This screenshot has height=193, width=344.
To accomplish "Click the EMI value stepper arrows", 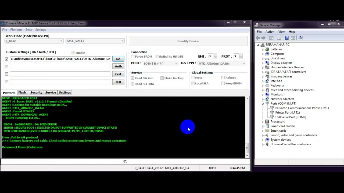I will click(x=215, y=56).
